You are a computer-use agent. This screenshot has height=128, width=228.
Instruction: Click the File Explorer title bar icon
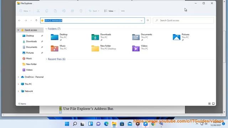pyautogui.click(x=19, y=3)
